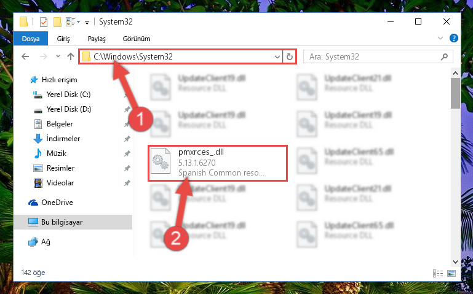Refresh the System32 folder view
Screen dimensions: 473x294
tap(290, 56)
